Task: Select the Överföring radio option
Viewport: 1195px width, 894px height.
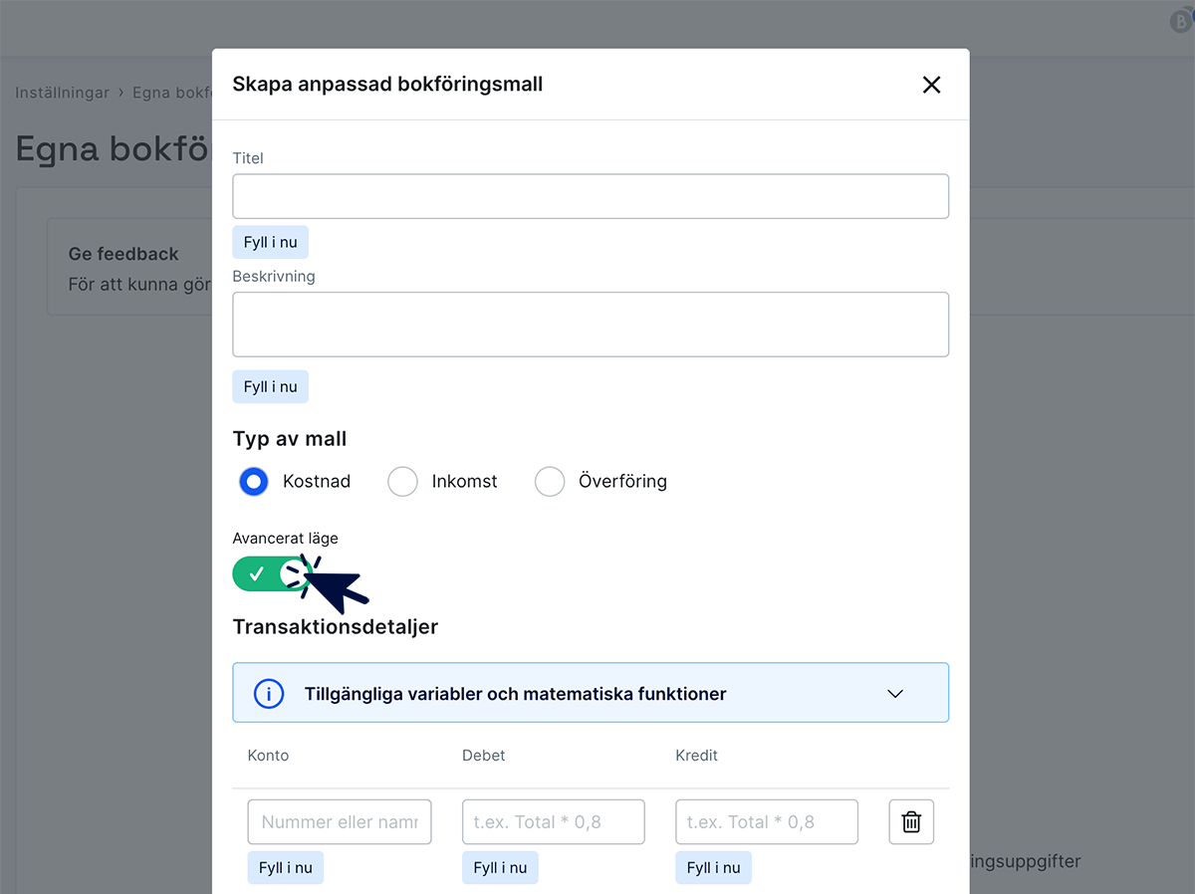Action: [x=550, y=482]
